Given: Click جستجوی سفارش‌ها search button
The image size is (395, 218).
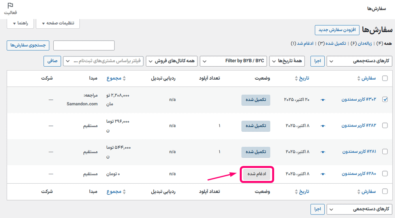Looking at the screenshot, I should pyautogui.click(x=28, y=45).
